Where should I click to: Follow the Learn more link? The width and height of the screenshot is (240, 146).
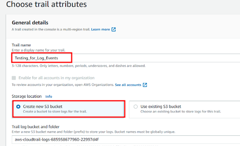(100, 29)
